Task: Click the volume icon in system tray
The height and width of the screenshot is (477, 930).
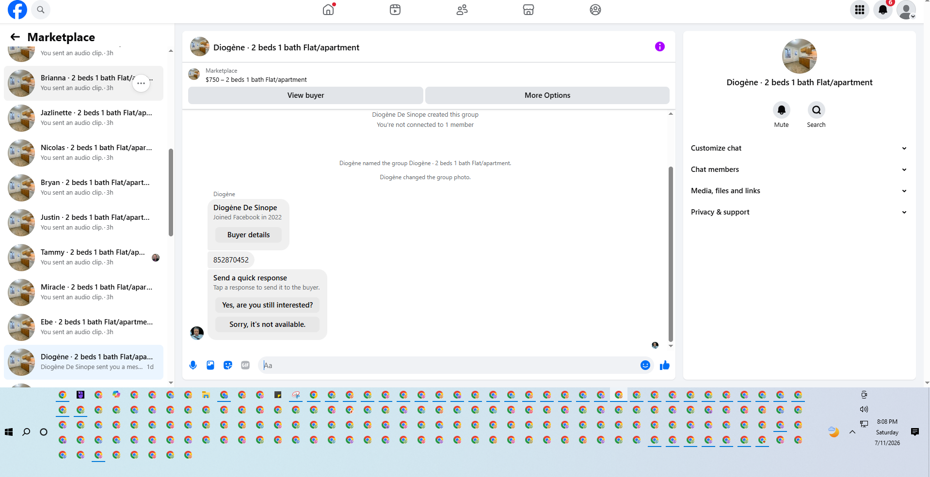Action: pos(864,409)
